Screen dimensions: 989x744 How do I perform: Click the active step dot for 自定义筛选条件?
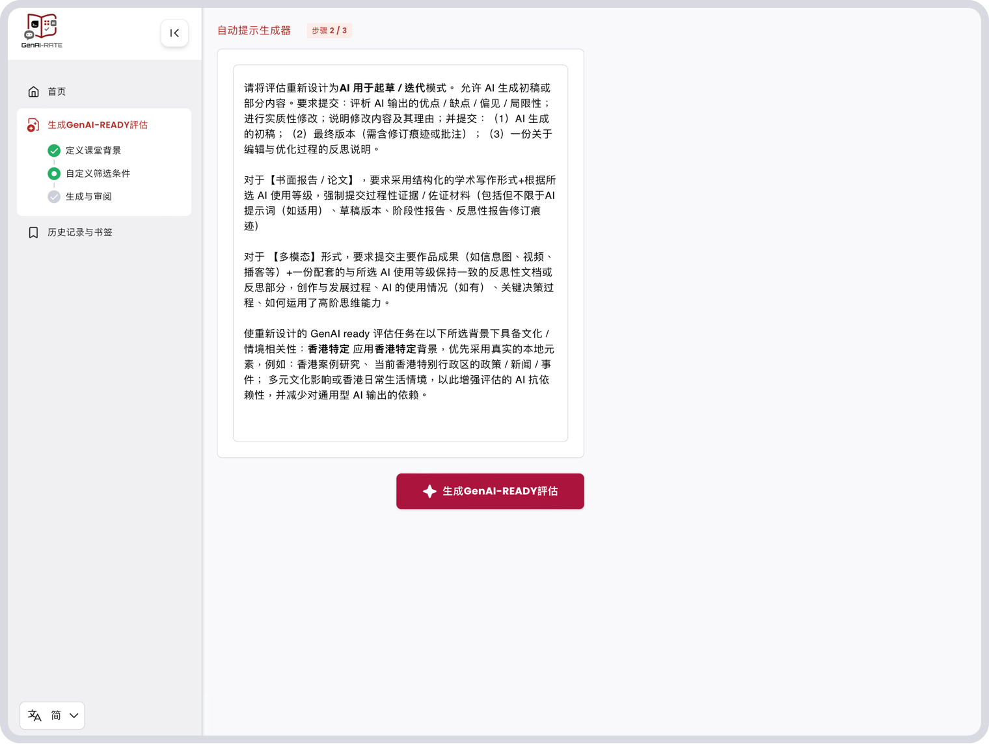pos(54,174)
